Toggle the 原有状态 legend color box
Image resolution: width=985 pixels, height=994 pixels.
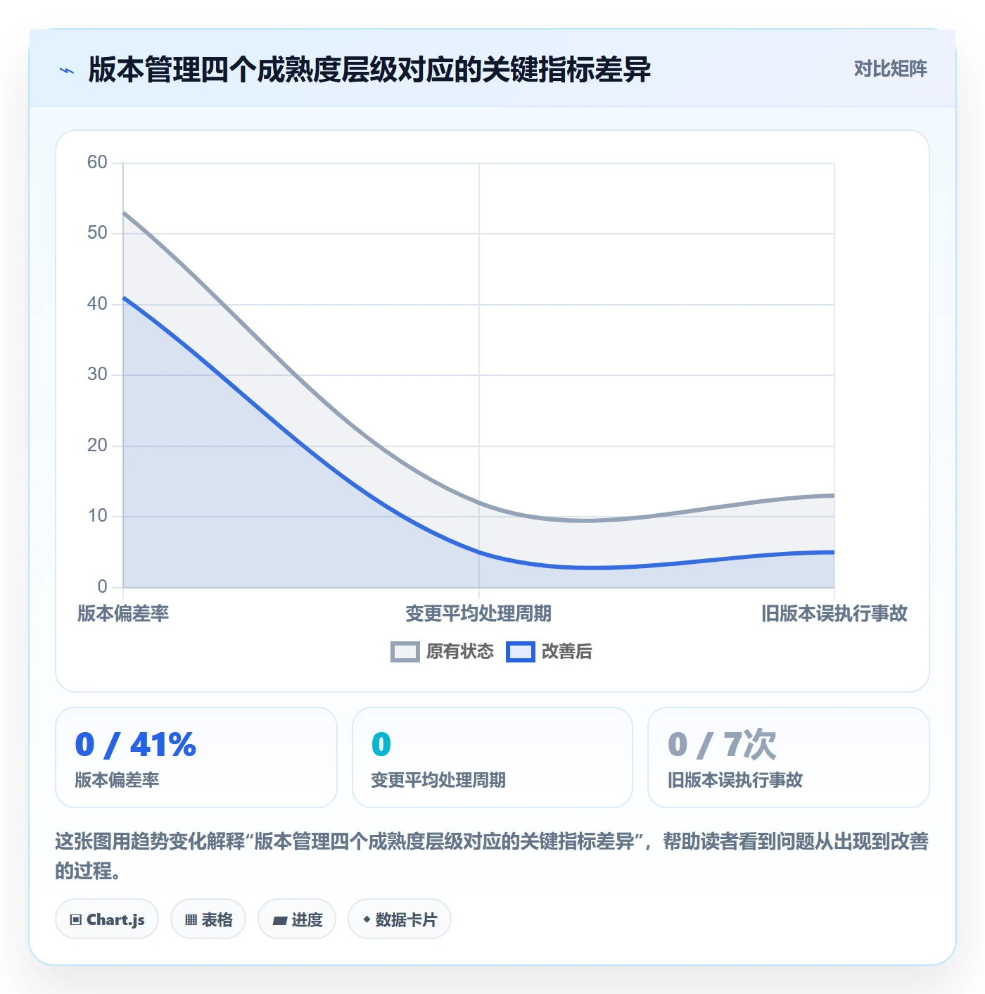click(x=405, y=652)
